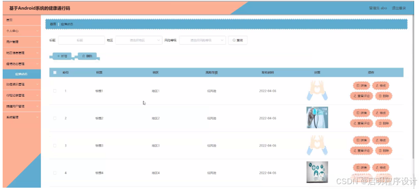Open the 风险等级 selection dropdown
Image resolution: width=419 pixels, height=189 pixels.
click(202, 40)
